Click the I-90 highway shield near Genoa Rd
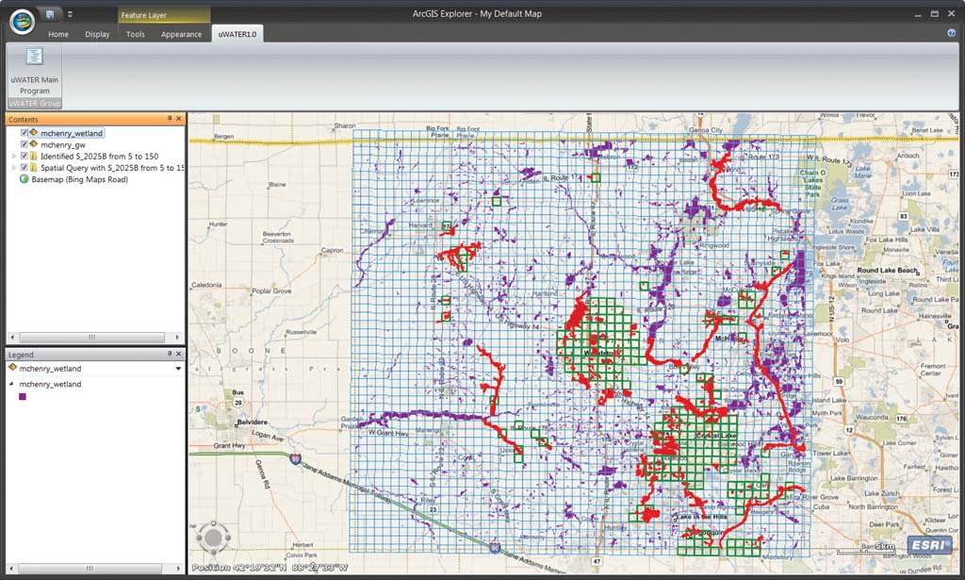Image resolution: width=965 pixels, height=580 pixels. (296, 458)
